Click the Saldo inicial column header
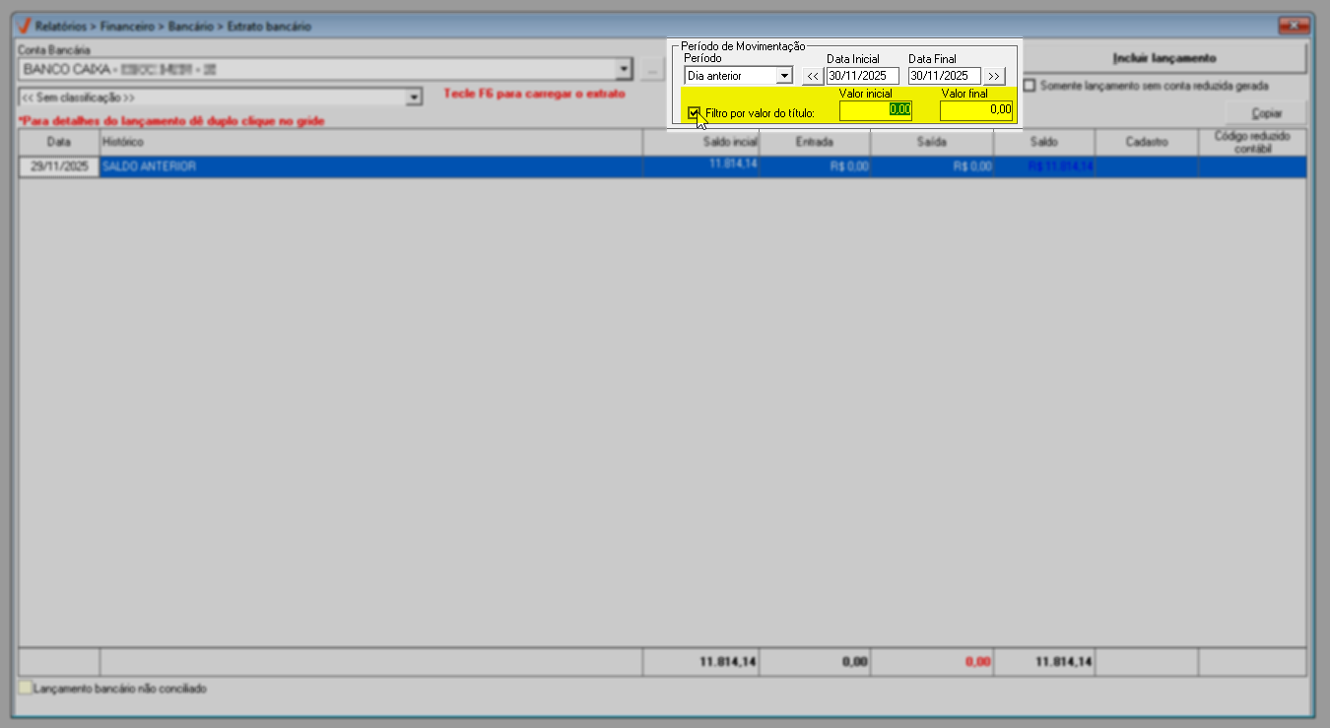1330x728 pixels. [701, 143]
